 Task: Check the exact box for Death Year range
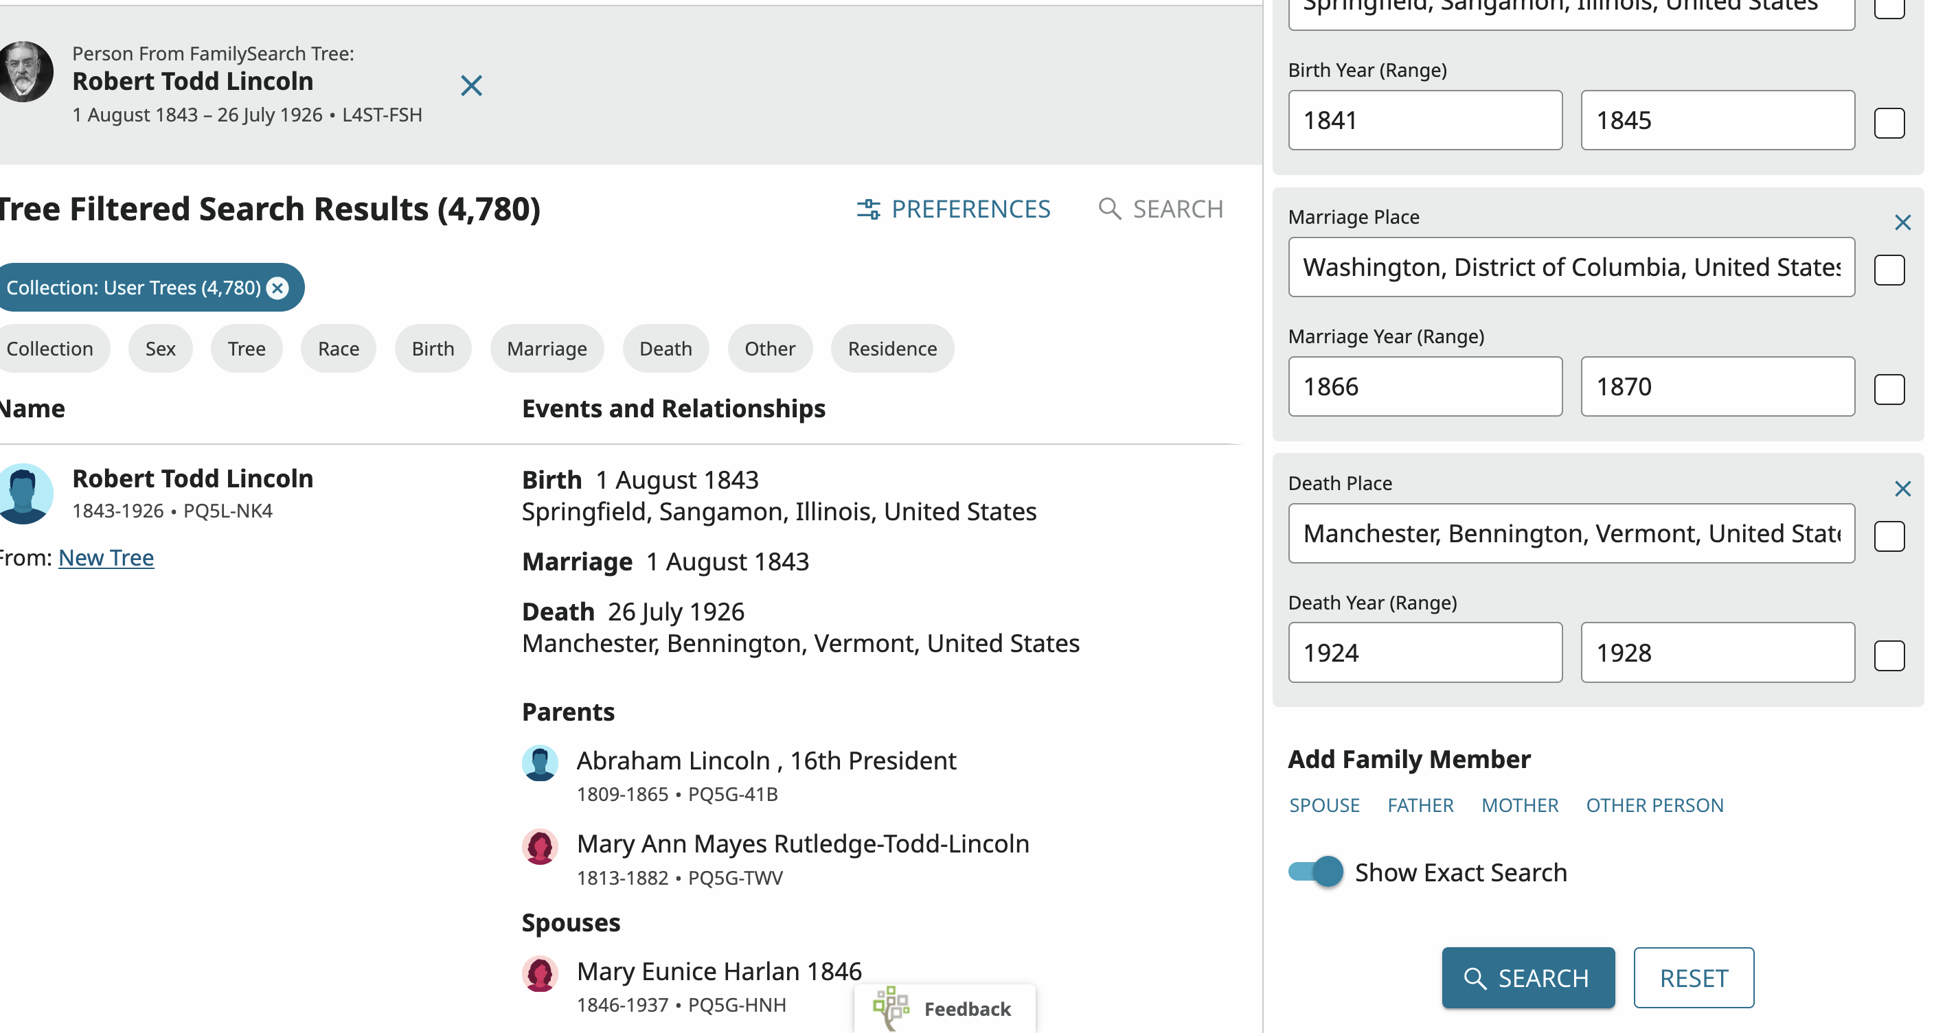point(1889,655)
